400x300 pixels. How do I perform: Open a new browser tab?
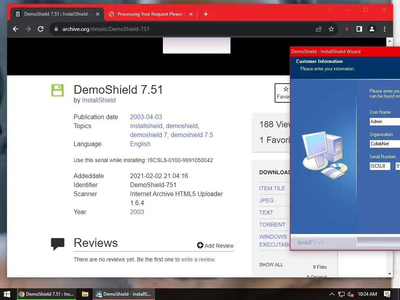tap(206, 14)
